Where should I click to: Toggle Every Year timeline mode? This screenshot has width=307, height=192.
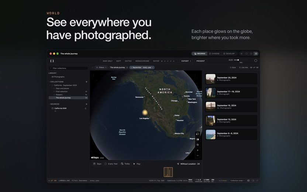click(x=111, y=164)
